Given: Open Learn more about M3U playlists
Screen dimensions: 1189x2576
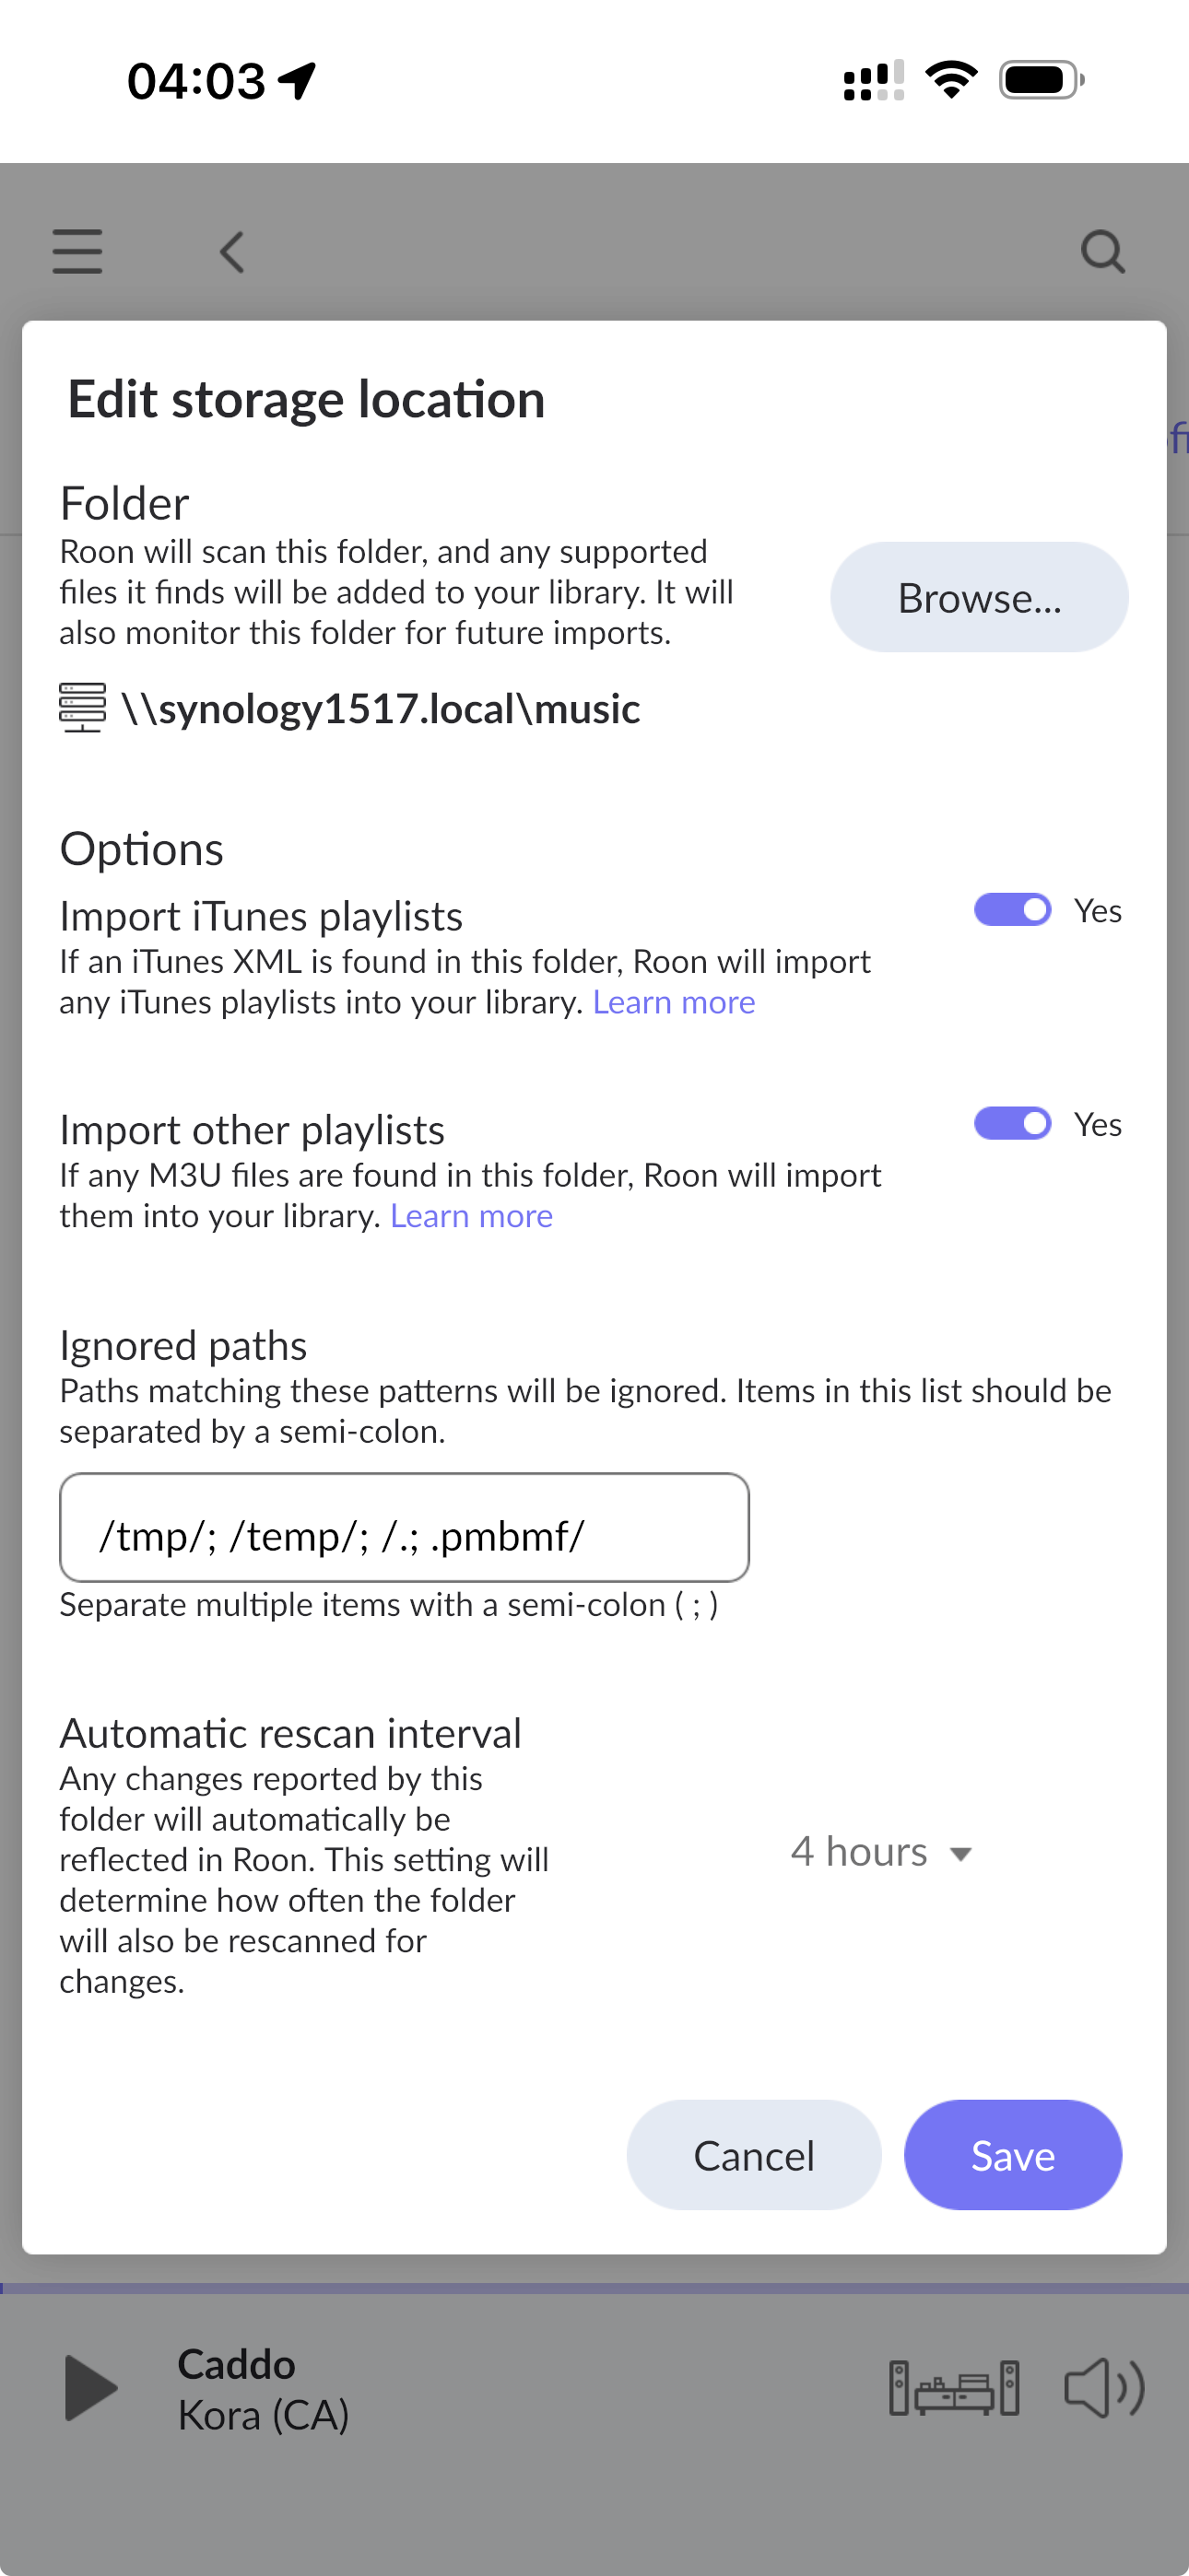Looking at the screenshot, I should pos(471,1216).
